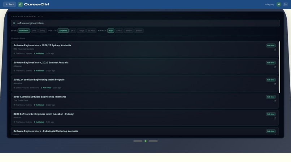
Task: Click the logout icon in header
Action: point(286,4)
